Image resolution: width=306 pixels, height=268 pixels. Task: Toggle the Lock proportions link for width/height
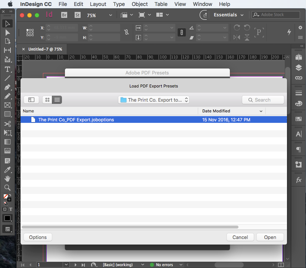[127, 32]
